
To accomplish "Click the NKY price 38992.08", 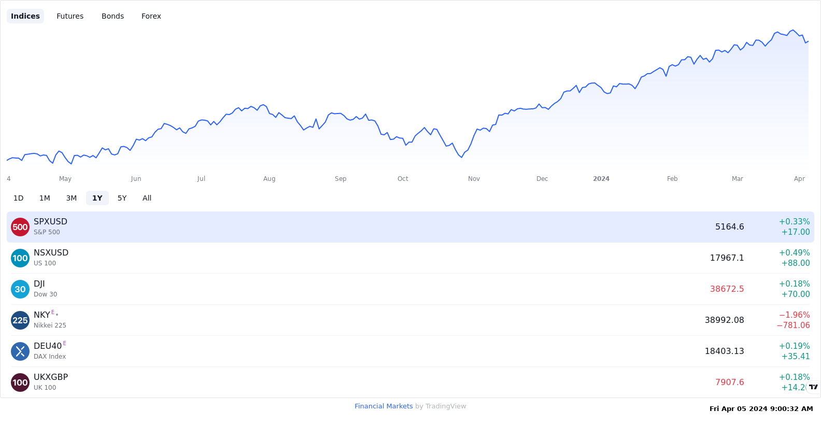I will (724, 320).
